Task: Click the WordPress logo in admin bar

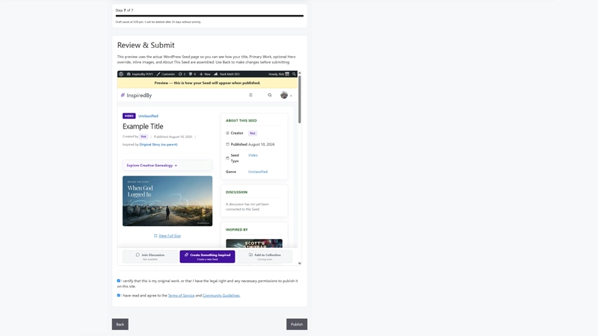Action: tap(121, 74)
